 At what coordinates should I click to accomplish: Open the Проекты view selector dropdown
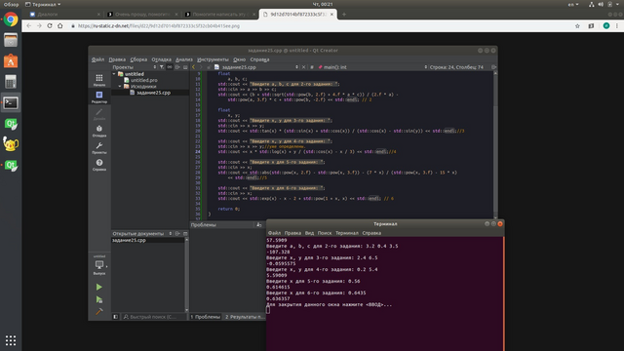click(135, 67)
